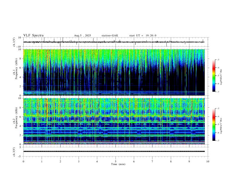The height and width of the screenshot is (181, 234).
Task: Click the "VLF Spectra" title text
Action: click(x=33, y=35)
